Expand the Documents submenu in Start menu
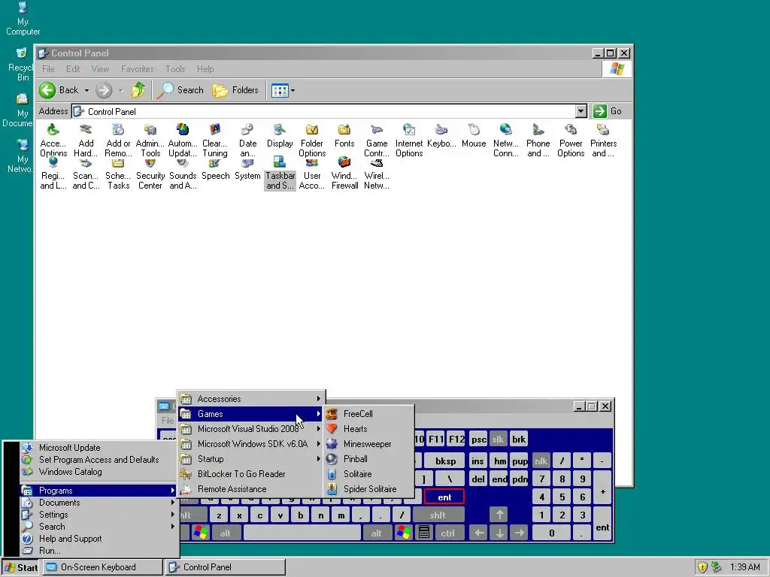The image size is (770, 577). click(99, 503)
